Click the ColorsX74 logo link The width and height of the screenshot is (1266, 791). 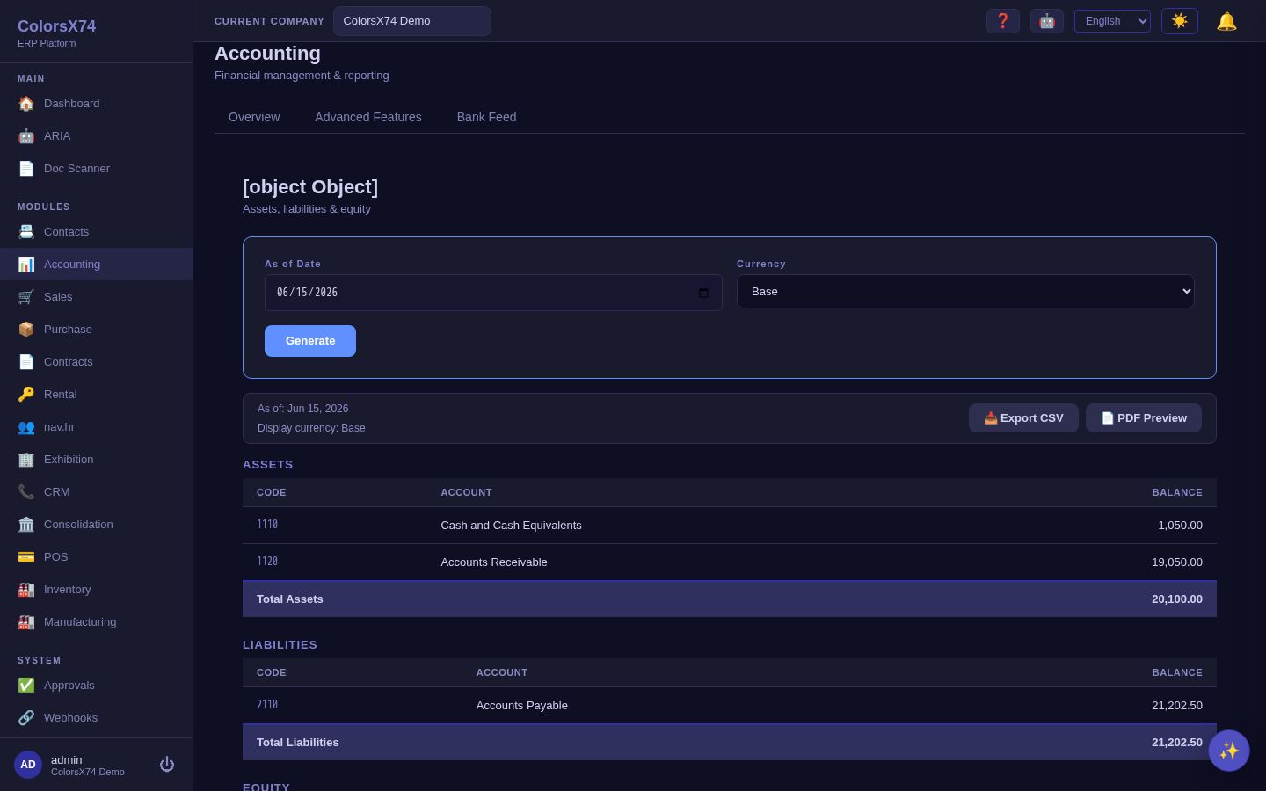(x=56, y=26)
